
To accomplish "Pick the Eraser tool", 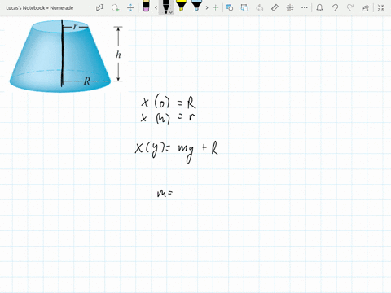I will 146,6.
